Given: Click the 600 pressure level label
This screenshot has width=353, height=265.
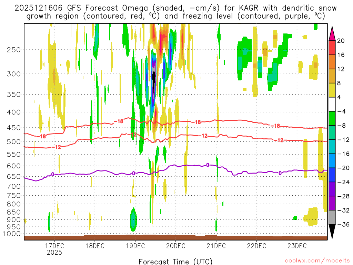Looking at the screenshot, I should (x=14, y=166).
